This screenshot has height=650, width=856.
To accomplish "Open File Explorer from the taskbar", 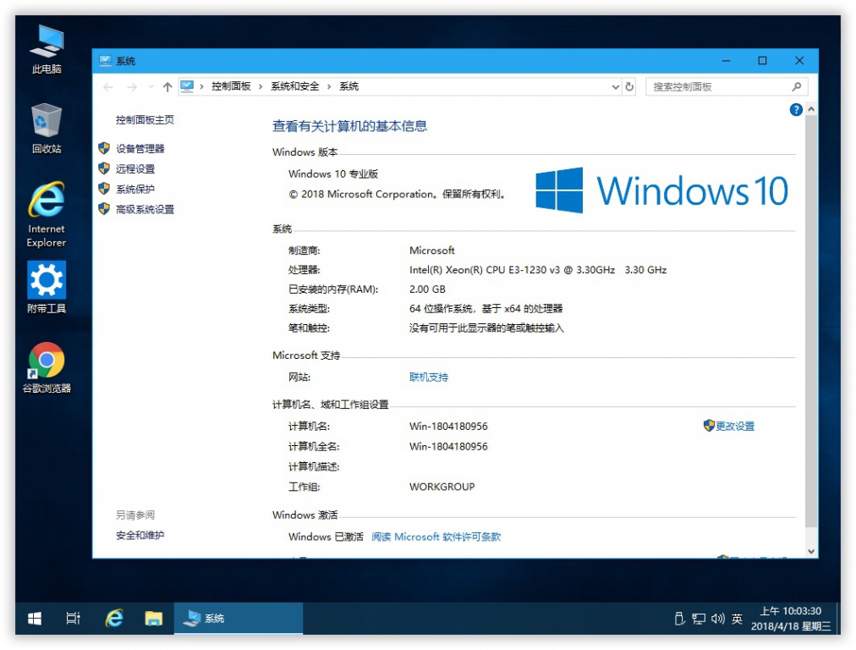I will coord(153,619).
